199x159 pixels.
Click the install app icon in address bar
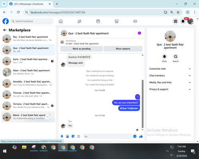click(166, 12)
